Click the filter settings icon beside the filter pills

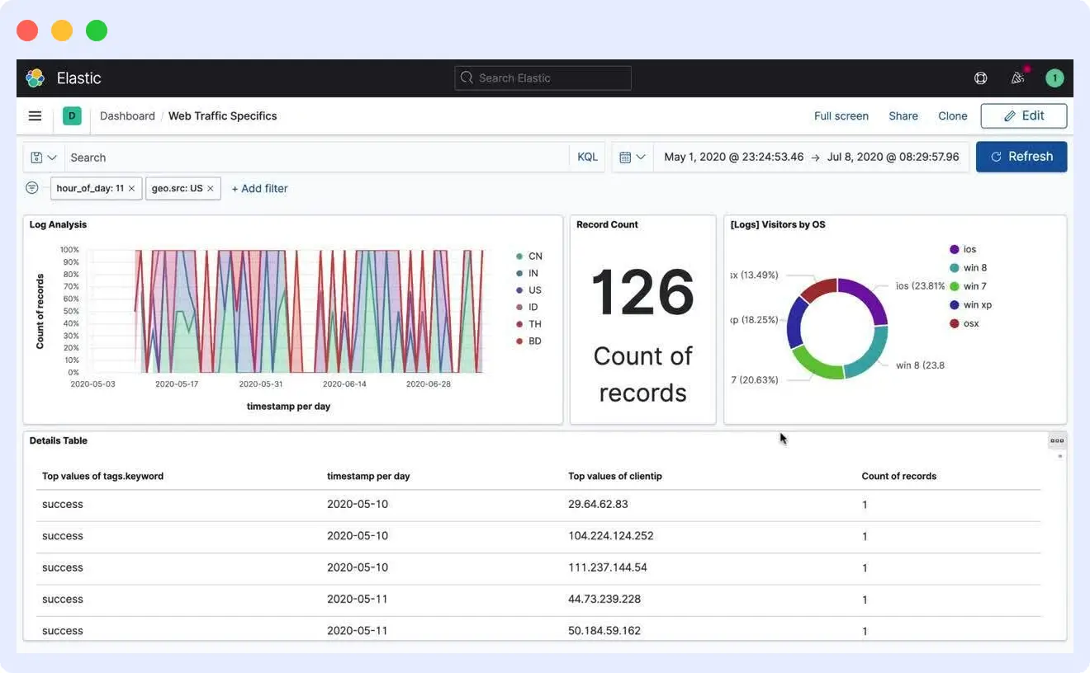point(31,188)
